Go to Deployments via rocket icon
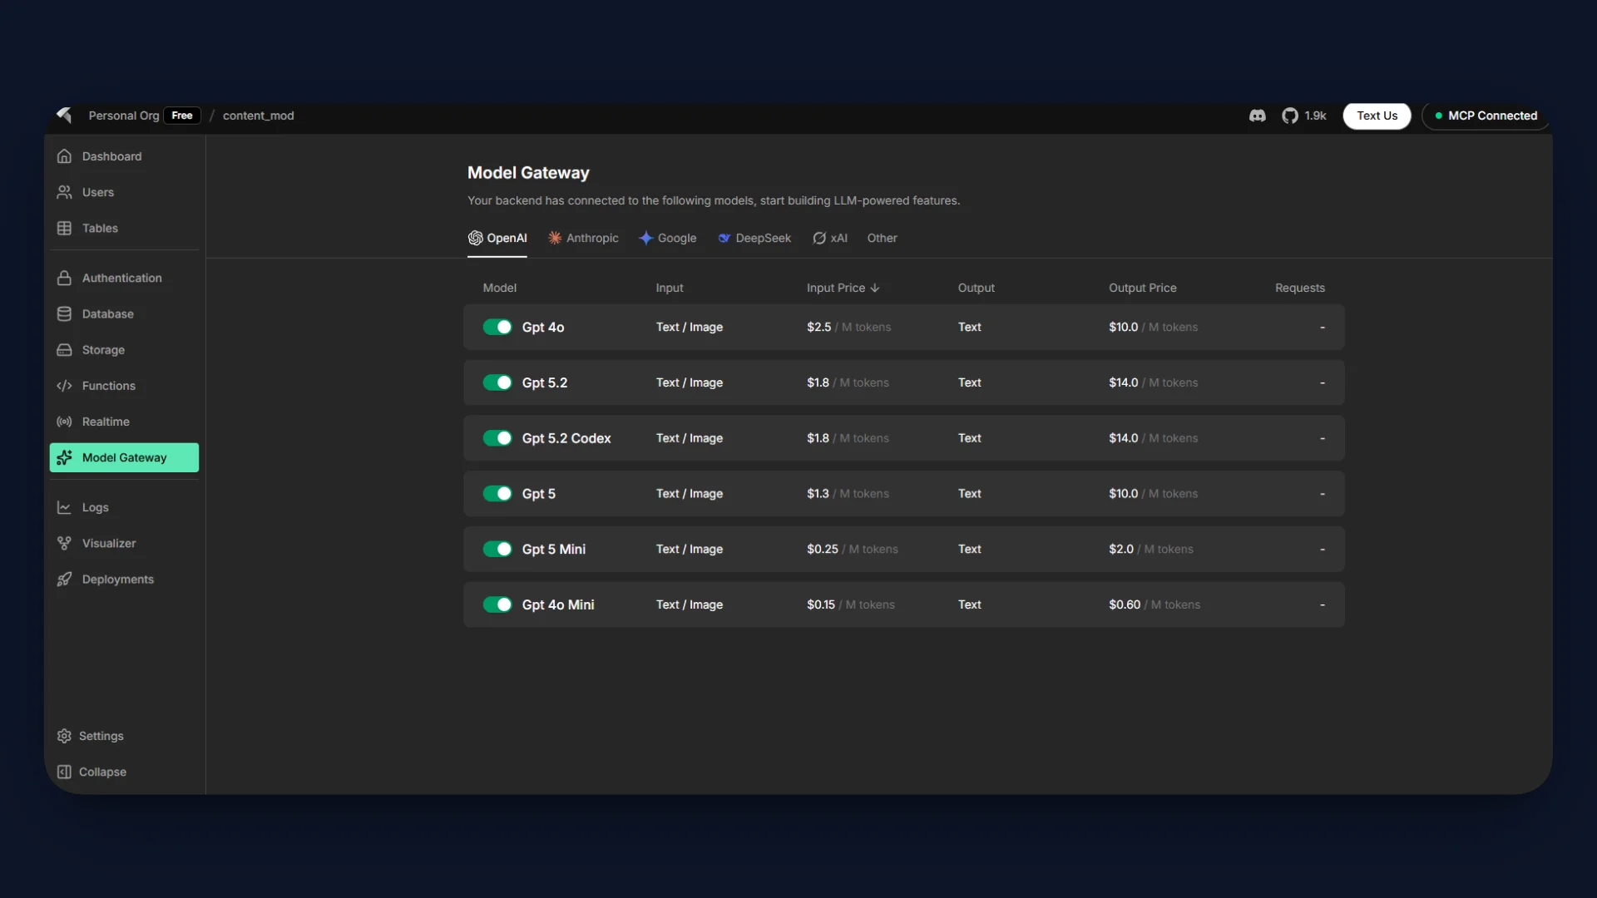This screenshot has height=898, width=1597. click(64, 580)
